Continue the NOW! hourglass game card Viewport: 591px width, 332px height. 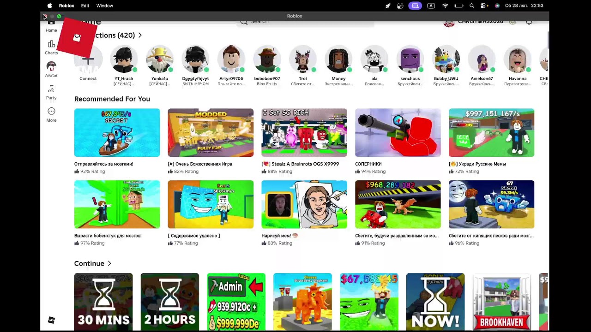tap(435, 302)
